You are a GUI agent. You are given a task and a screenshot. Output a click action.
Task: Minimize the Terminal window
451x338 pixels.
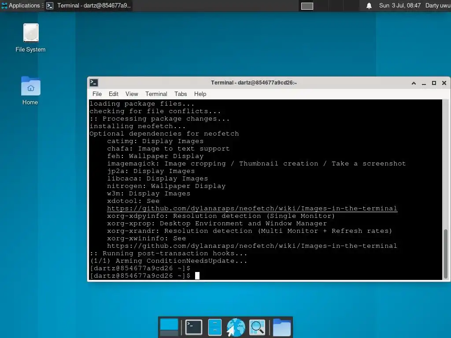coord(424,83)
